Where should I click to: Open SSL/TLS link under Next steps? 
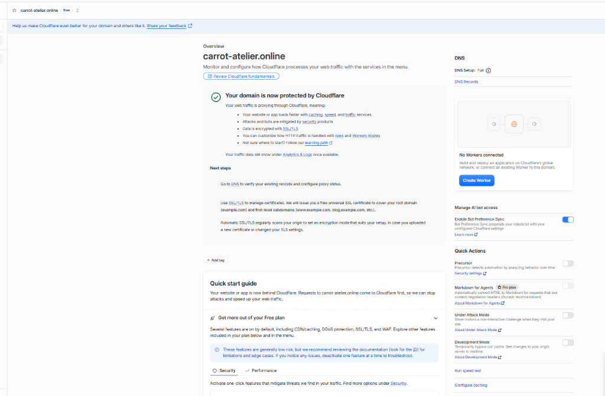click(236, 203)
